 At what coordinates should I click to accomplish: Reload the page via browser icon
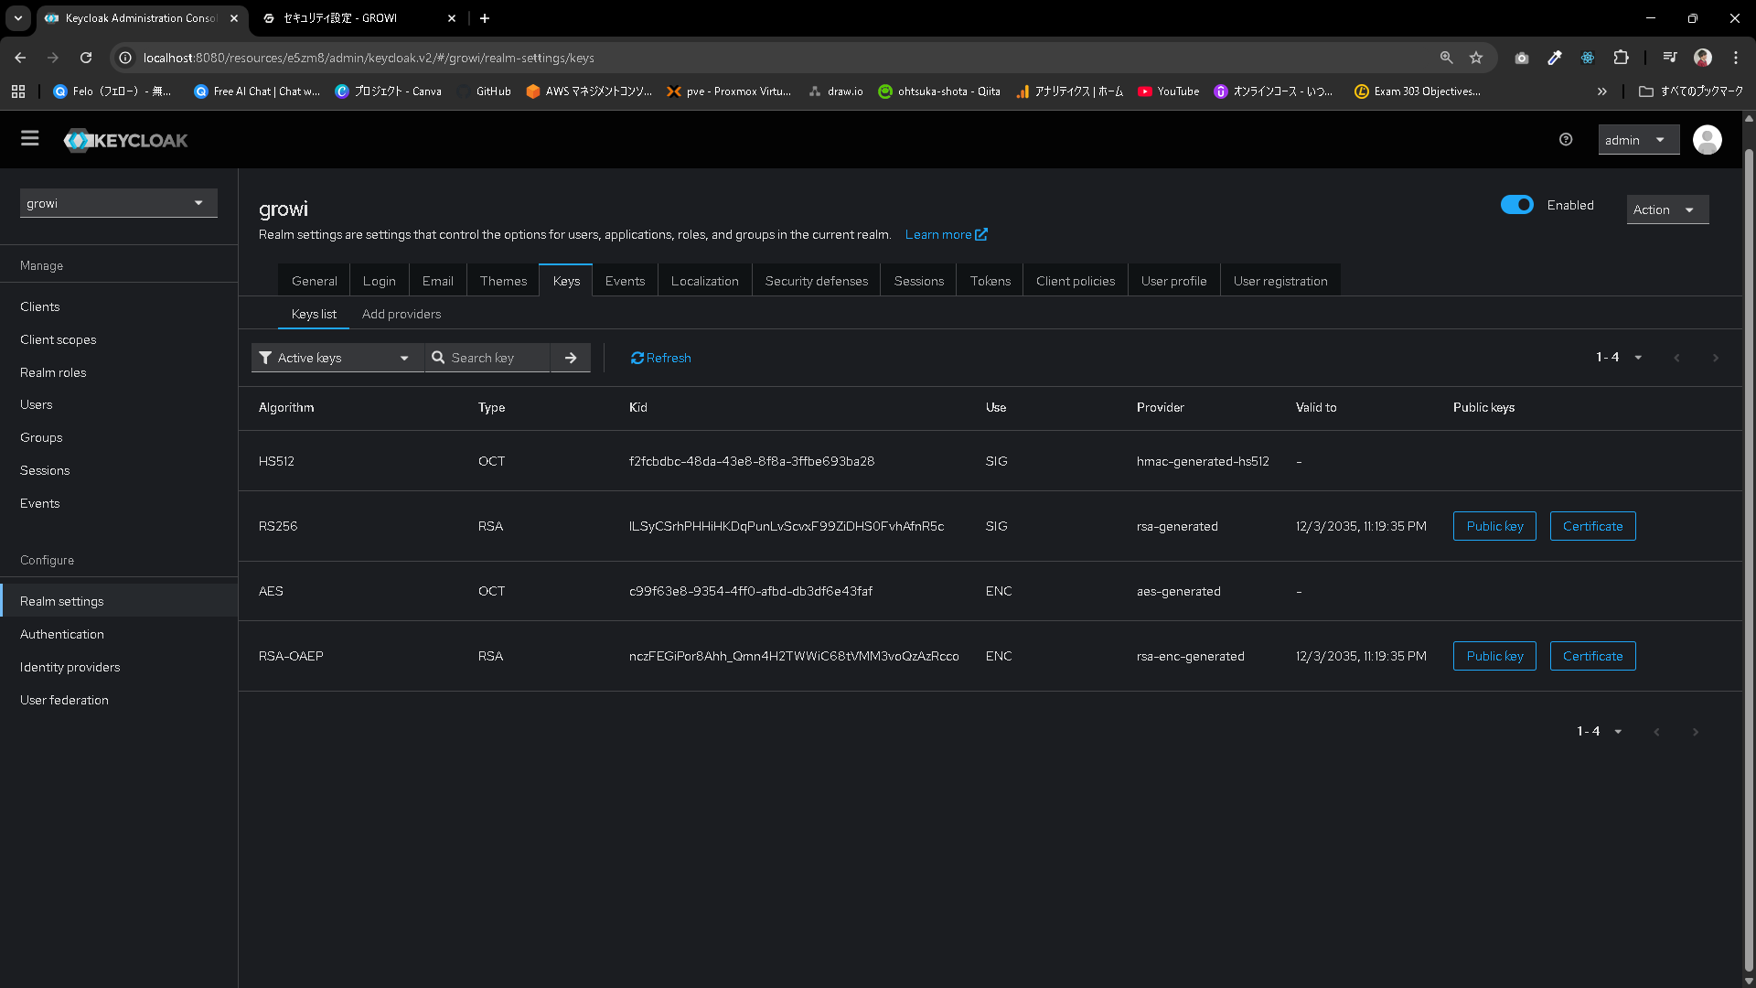click(x=86, y=58)
